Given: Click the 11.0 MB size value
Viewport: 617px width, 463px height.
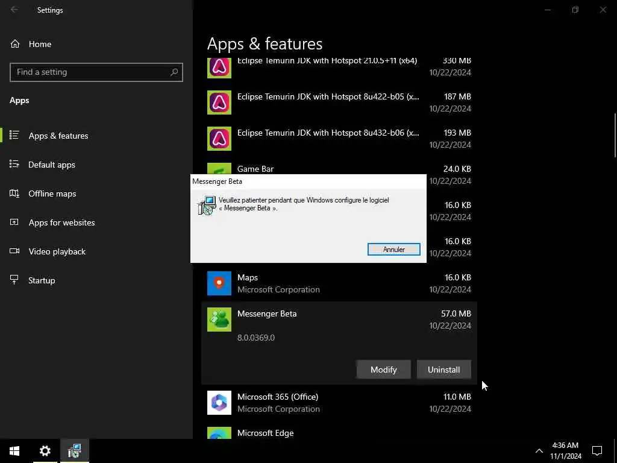Looking at the screenshot, I should pos(457,397).
